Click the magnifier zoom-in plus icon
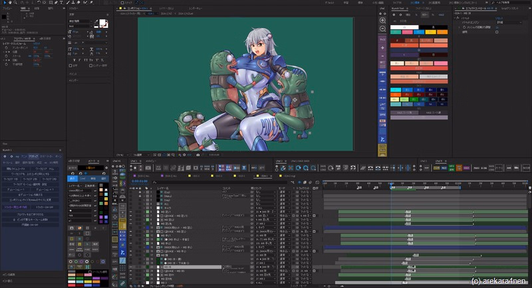The image size is (532, 288). [382, 21]
